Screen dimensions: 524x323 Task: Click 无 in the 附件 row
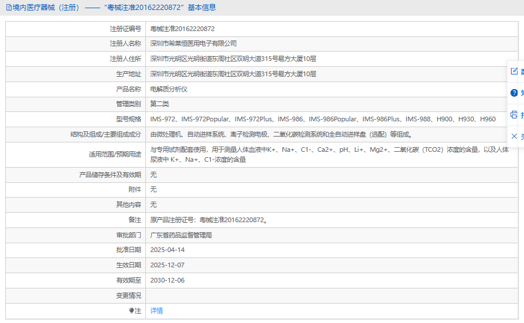coord(153,189)
